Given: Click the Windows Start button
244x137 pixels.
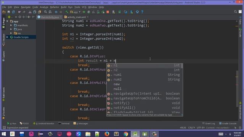Looking at the screenshot, I should (3, 134).
